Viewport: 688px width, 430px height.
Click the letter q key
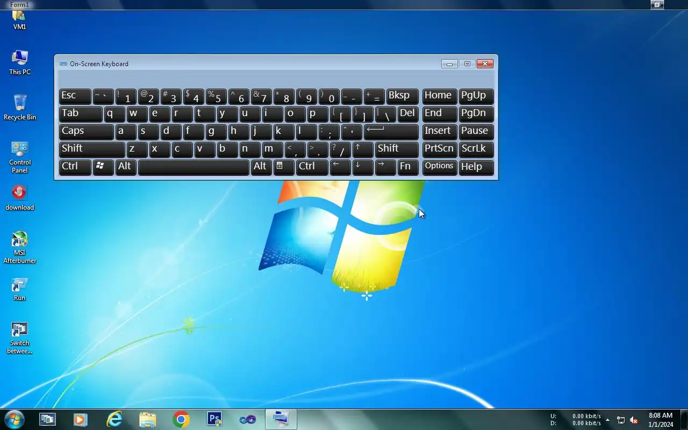pos(114,114)
